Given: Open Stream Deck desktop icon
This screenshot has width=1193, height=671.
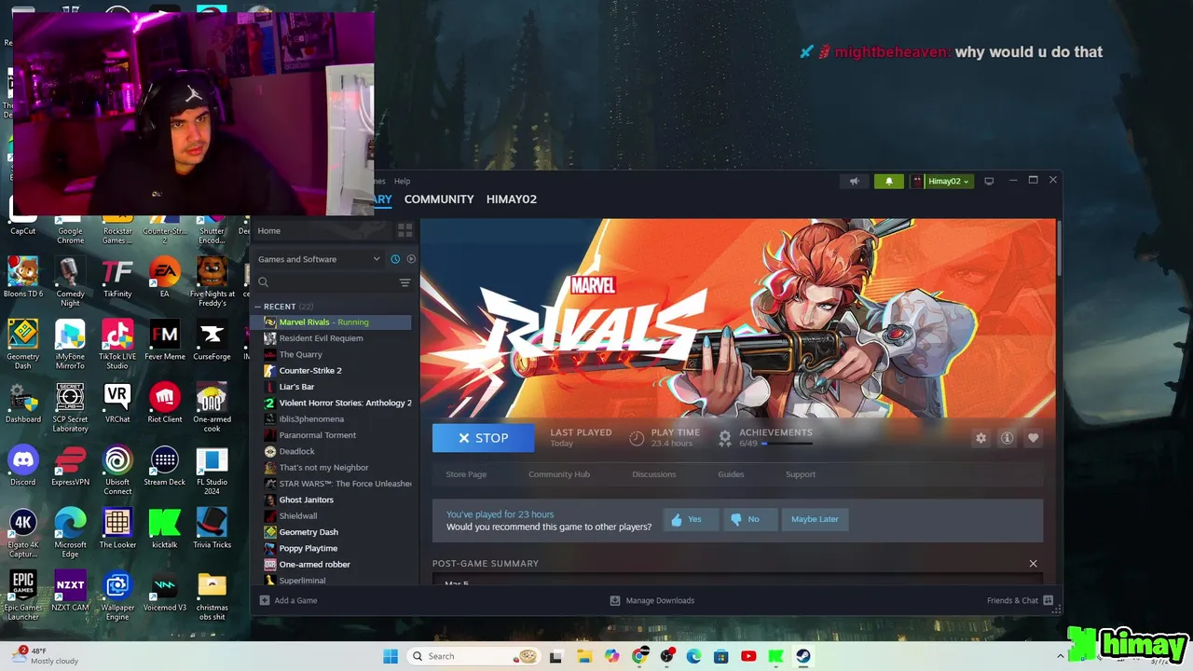Looking at the screenshot, I should (164, 465).
